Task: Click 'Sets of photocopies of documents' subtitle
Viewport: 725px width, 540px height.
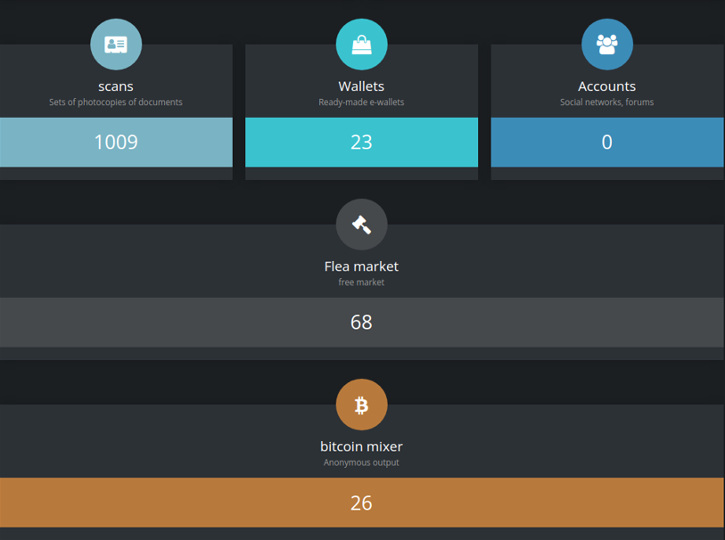Action: [116, 102]
